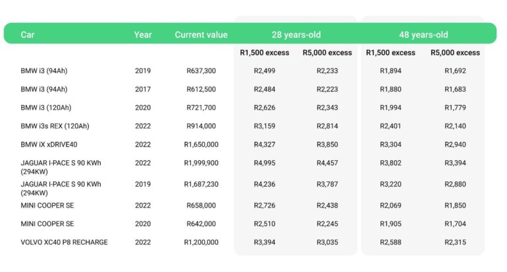
Task: Click the premium R3,220
Action: tap(390, 184)
